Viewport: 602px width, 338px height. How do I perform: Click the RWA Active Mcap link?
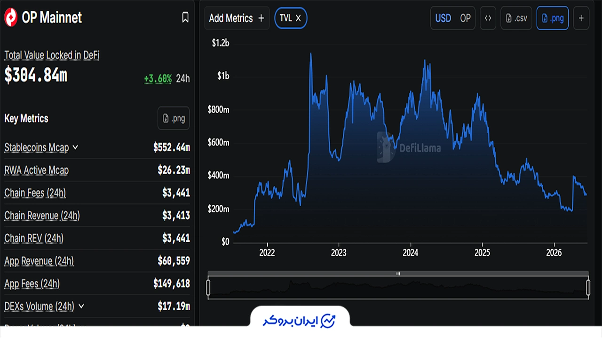tap(36, 170)
